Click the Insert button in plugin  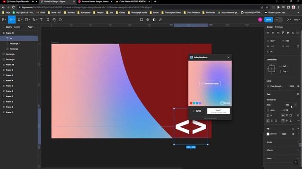tap(218, 111)
